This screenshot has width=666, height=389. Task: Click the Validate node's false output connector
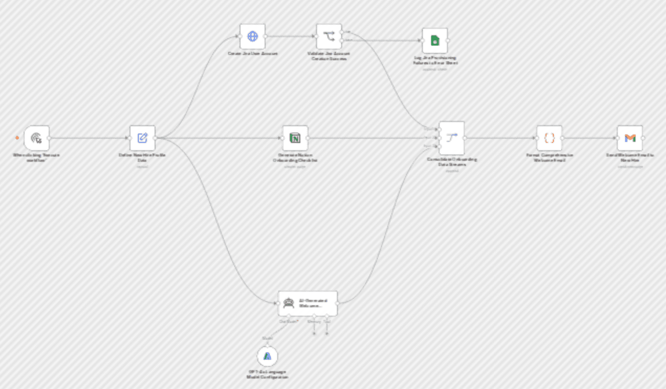click(x=342, y=40)
